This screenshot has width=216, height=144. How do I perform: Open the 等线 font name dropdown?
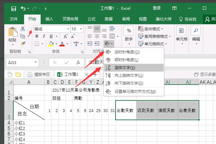(68, 29)
